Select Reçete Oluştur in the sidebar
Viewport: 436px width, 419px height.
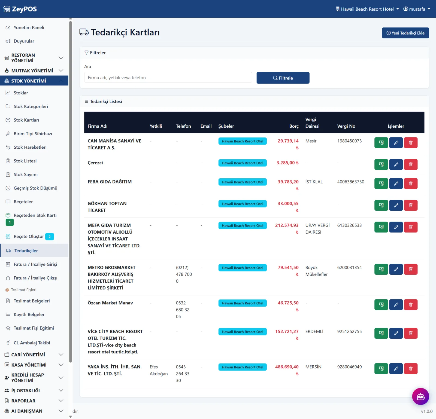(29, 237)
